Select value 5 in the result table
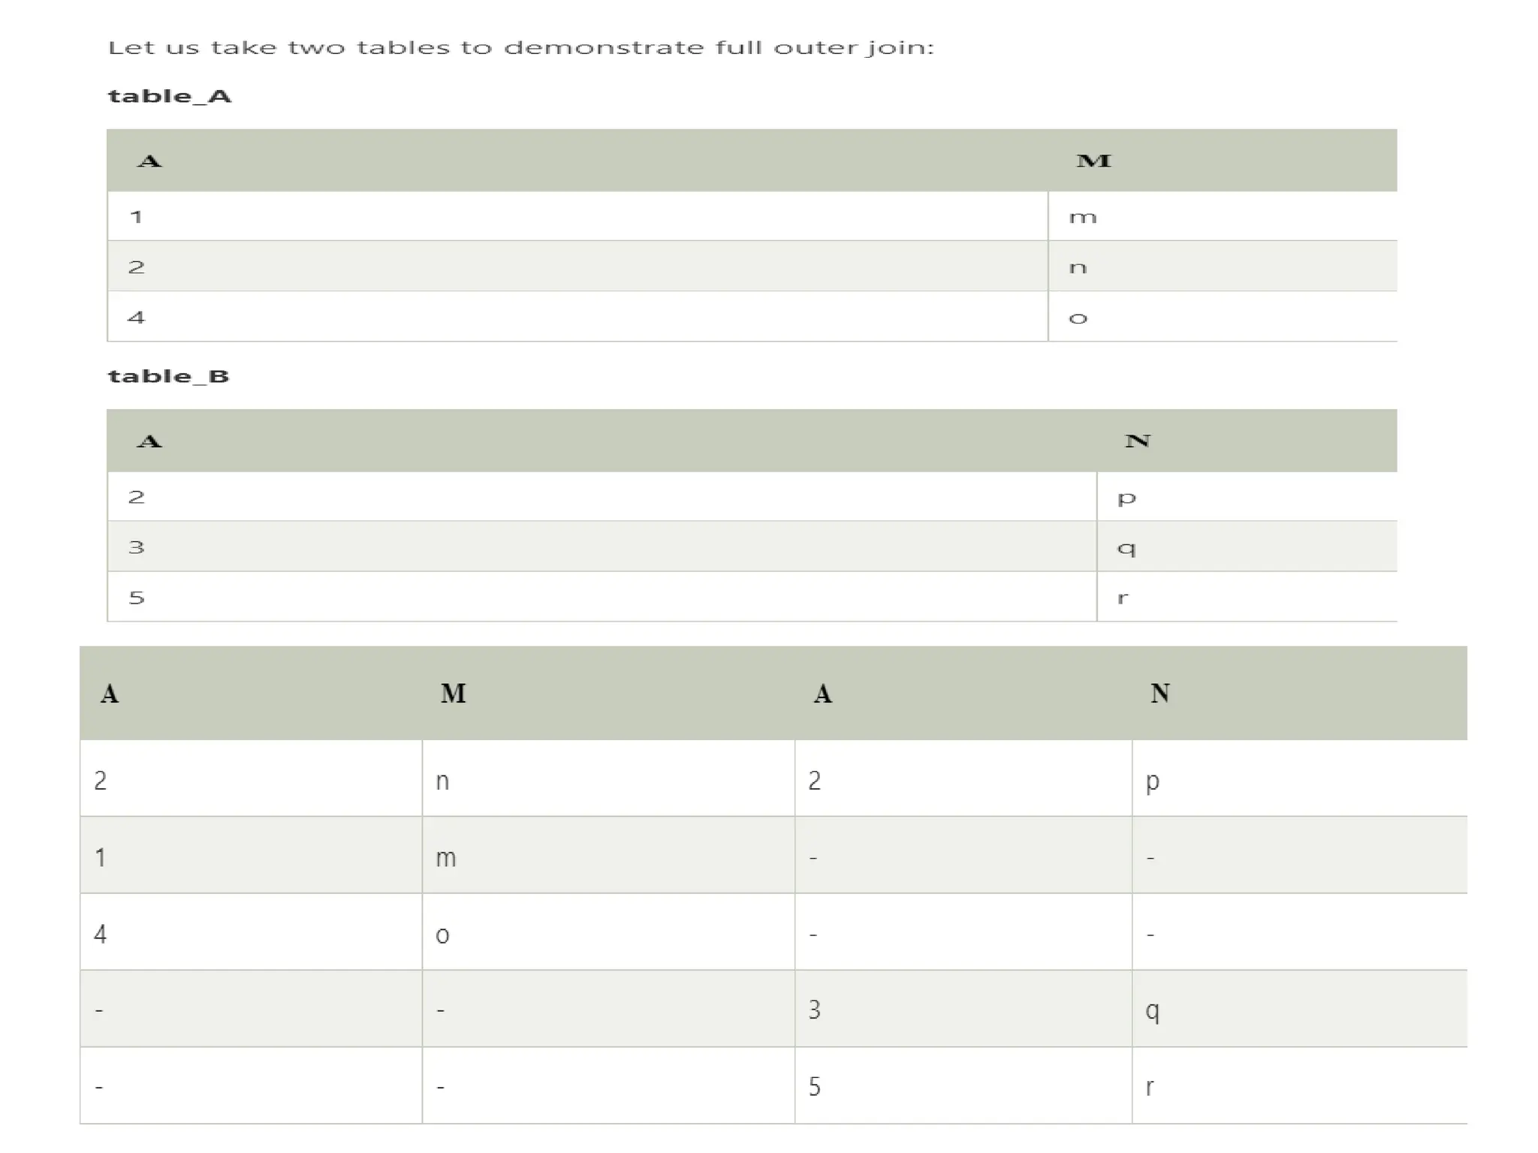The image size is (1538, 1153). 964,1085
